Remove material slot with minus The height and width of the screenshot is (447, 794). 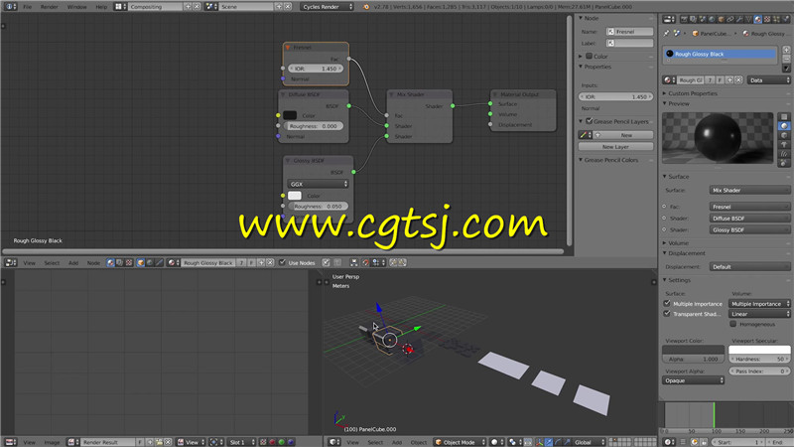tap(786, 59)
